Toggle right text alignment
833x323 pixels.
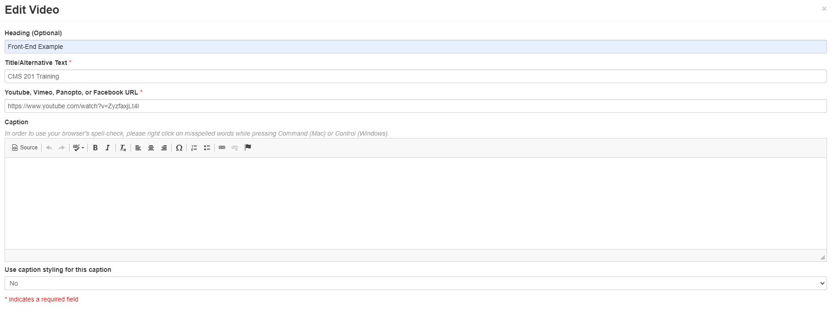pyautogui.click(x=164, y=148)
